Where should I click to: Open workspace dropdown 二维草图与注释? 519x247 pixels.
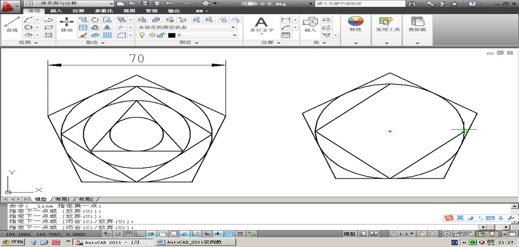(69, 3)
